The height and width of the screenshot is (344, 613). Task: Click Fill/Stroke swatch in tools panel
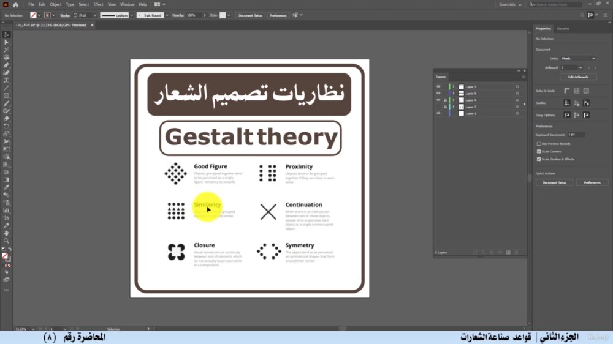6,256
